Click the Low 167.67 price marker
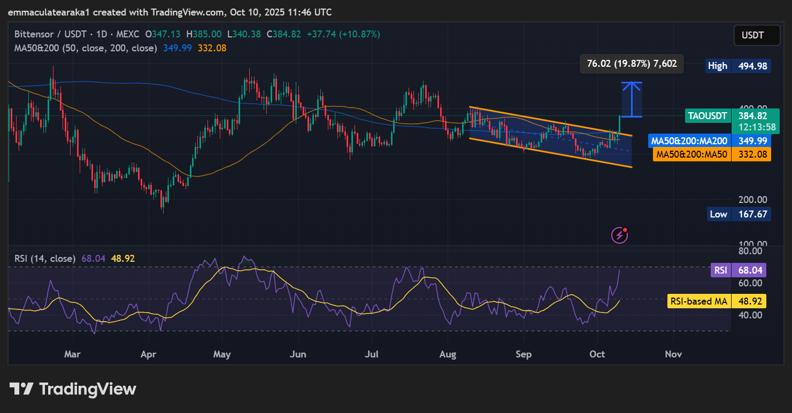Screen dimensions: 792x413 [739, 214]
